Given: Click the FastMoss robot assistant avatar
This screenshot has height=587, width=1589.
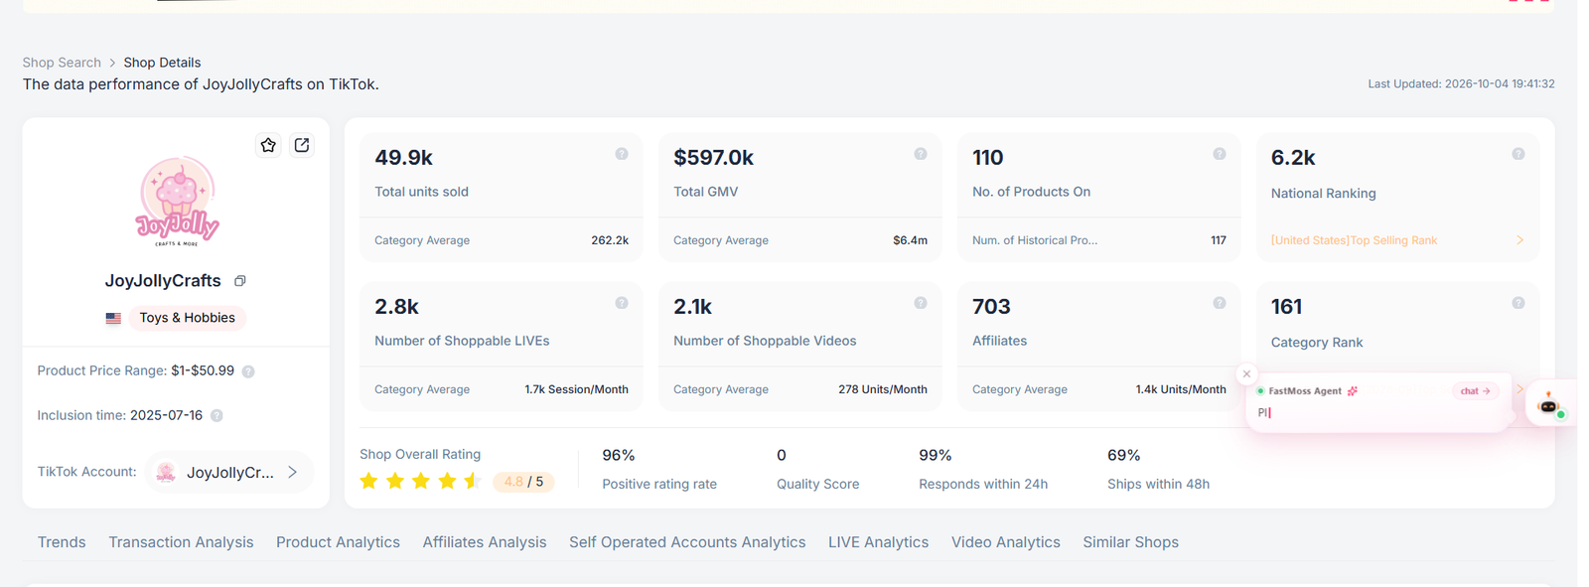Looking at the screenshot, I should 1549,405.
